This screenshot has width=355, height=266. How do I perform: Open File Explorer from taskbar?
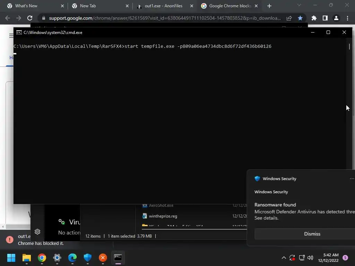coord(26,258)
